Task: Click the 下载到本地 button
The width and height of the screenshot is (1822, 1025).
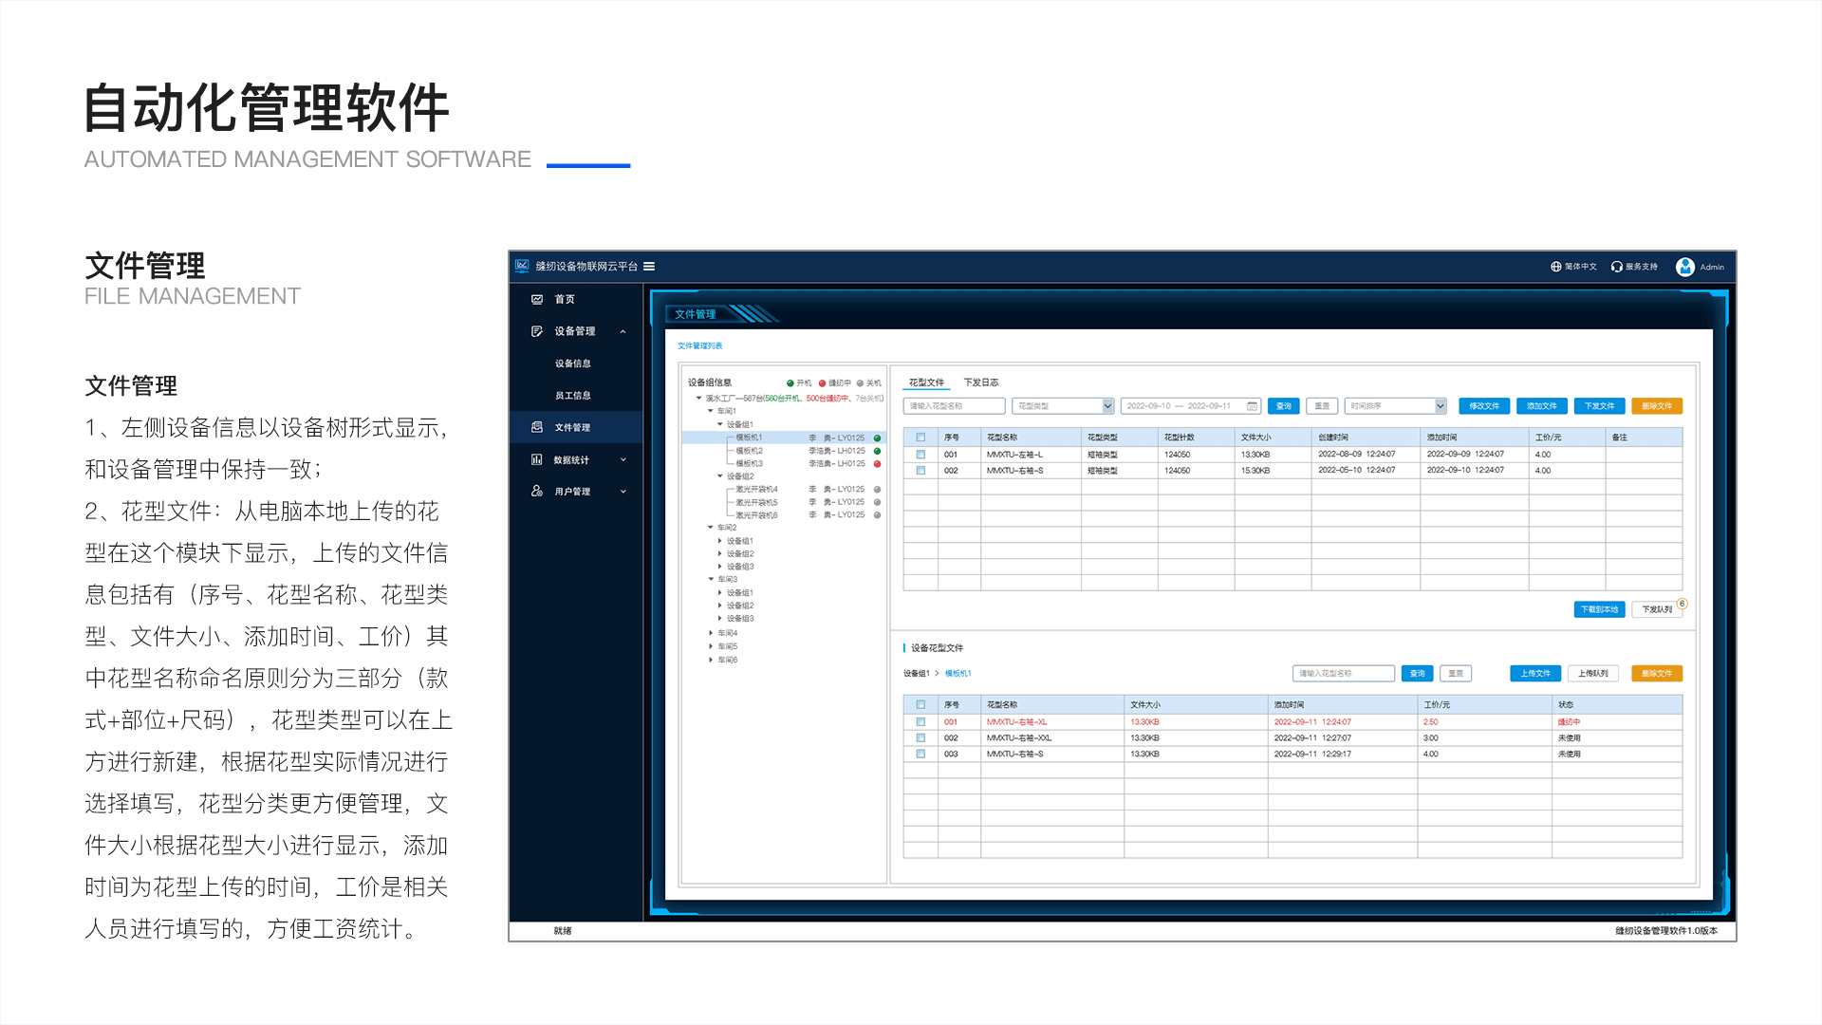Action: [1599, 609]
